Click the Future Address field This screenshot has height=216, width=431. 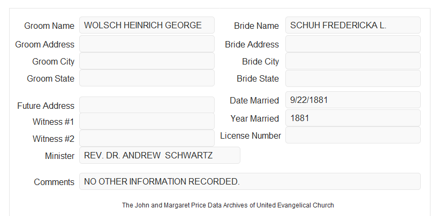[x=147, y=105]
